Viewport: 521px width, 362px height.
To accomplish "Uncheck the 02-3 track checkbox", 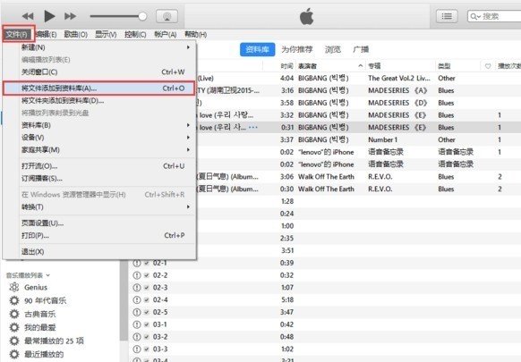I will pyautogui.click(x=147, y=288).
